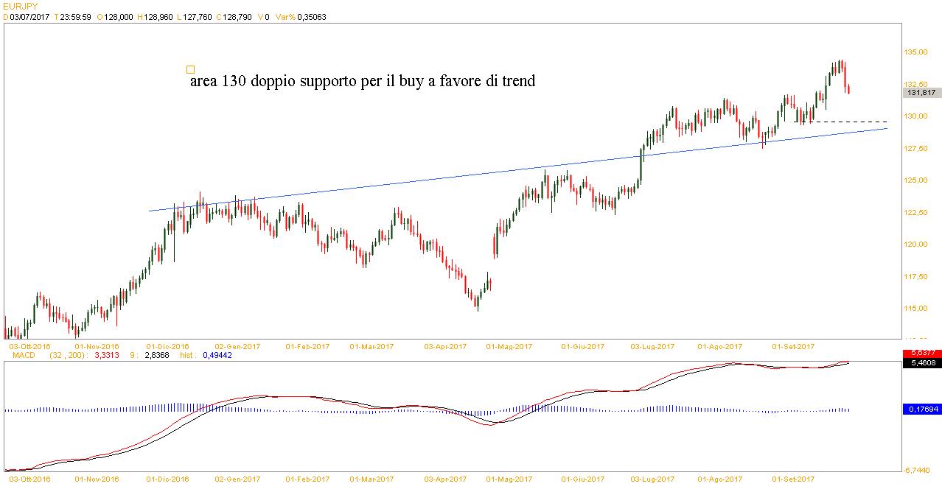Click the 115,00 price axis label
The height and width of the screenshot is (492, 942).
[916, 308]
